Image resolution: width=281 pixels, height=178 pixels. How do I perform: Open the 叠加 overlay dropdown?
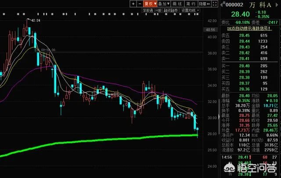pyautogui.click(x=164, y=4)
